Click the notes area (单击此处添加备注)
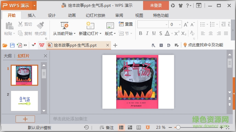 [x=70, y=119]
